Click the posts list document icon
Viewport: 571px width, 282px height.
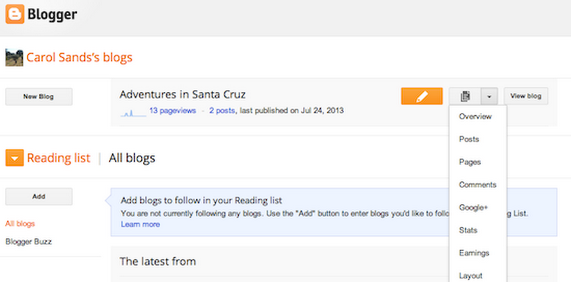tap(465, 96)
